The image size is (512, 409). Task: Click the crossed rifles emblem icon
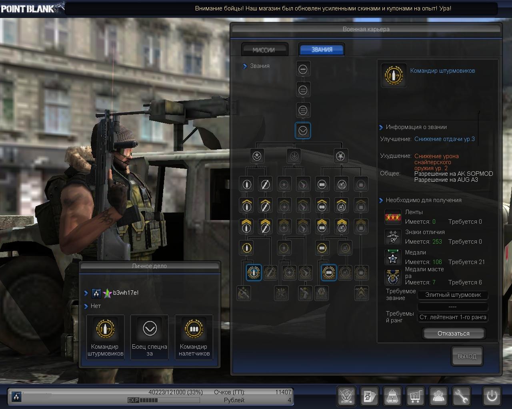(346, 397)
